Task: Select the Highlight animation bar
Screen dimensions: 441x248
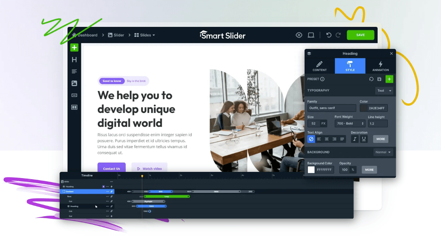Action: 148,201
